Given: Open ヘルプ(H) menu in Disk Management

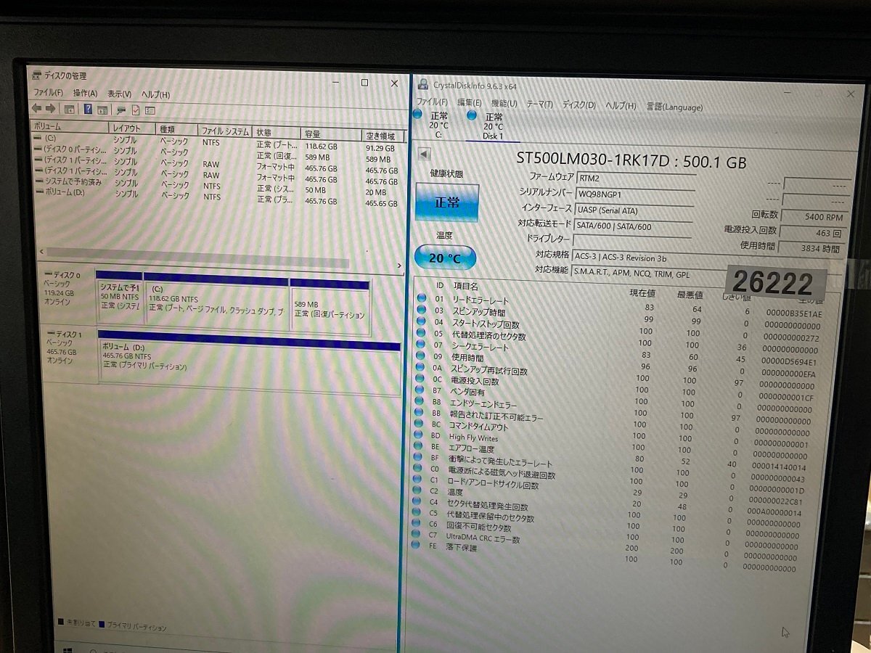Looking at the screenshot, I should (x=155, y=94).
